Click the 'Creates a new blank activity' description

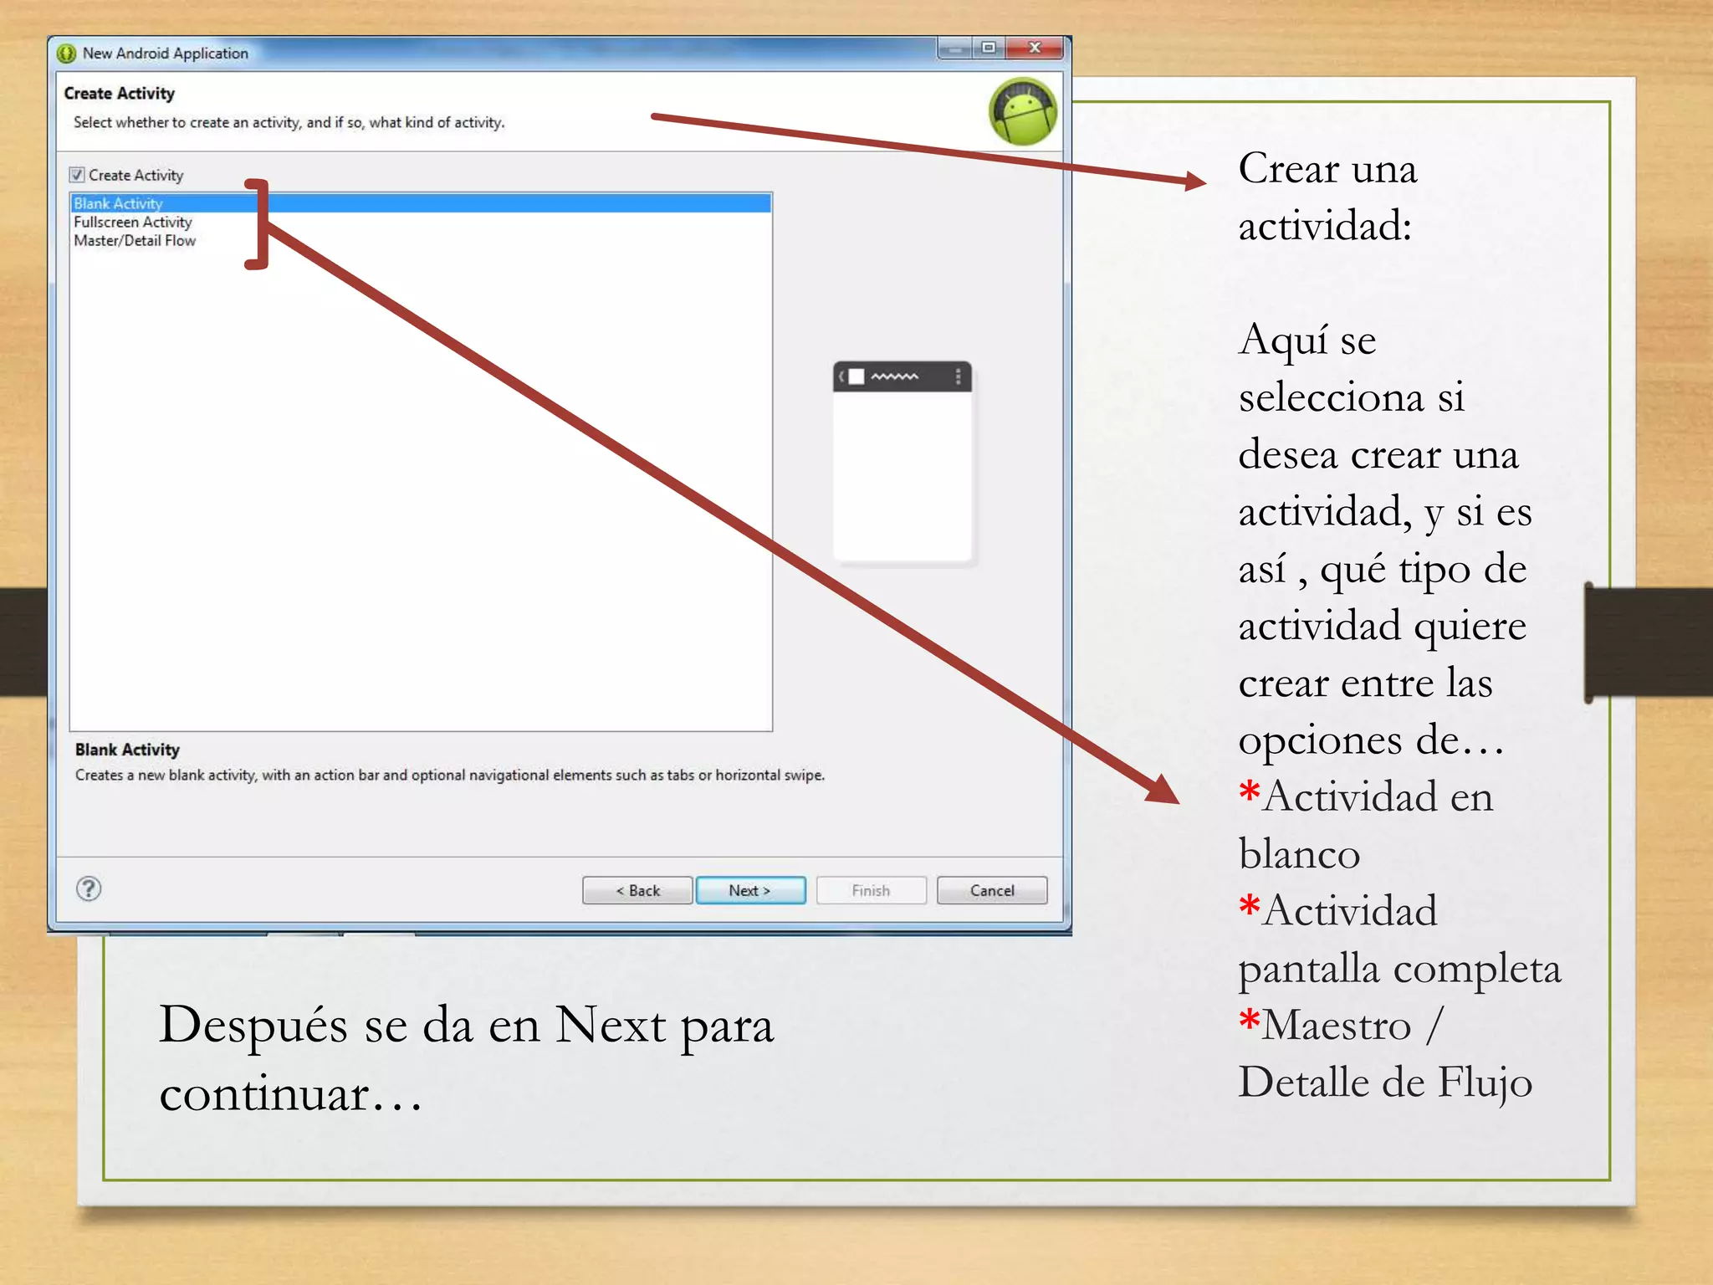tap(450, 775)
